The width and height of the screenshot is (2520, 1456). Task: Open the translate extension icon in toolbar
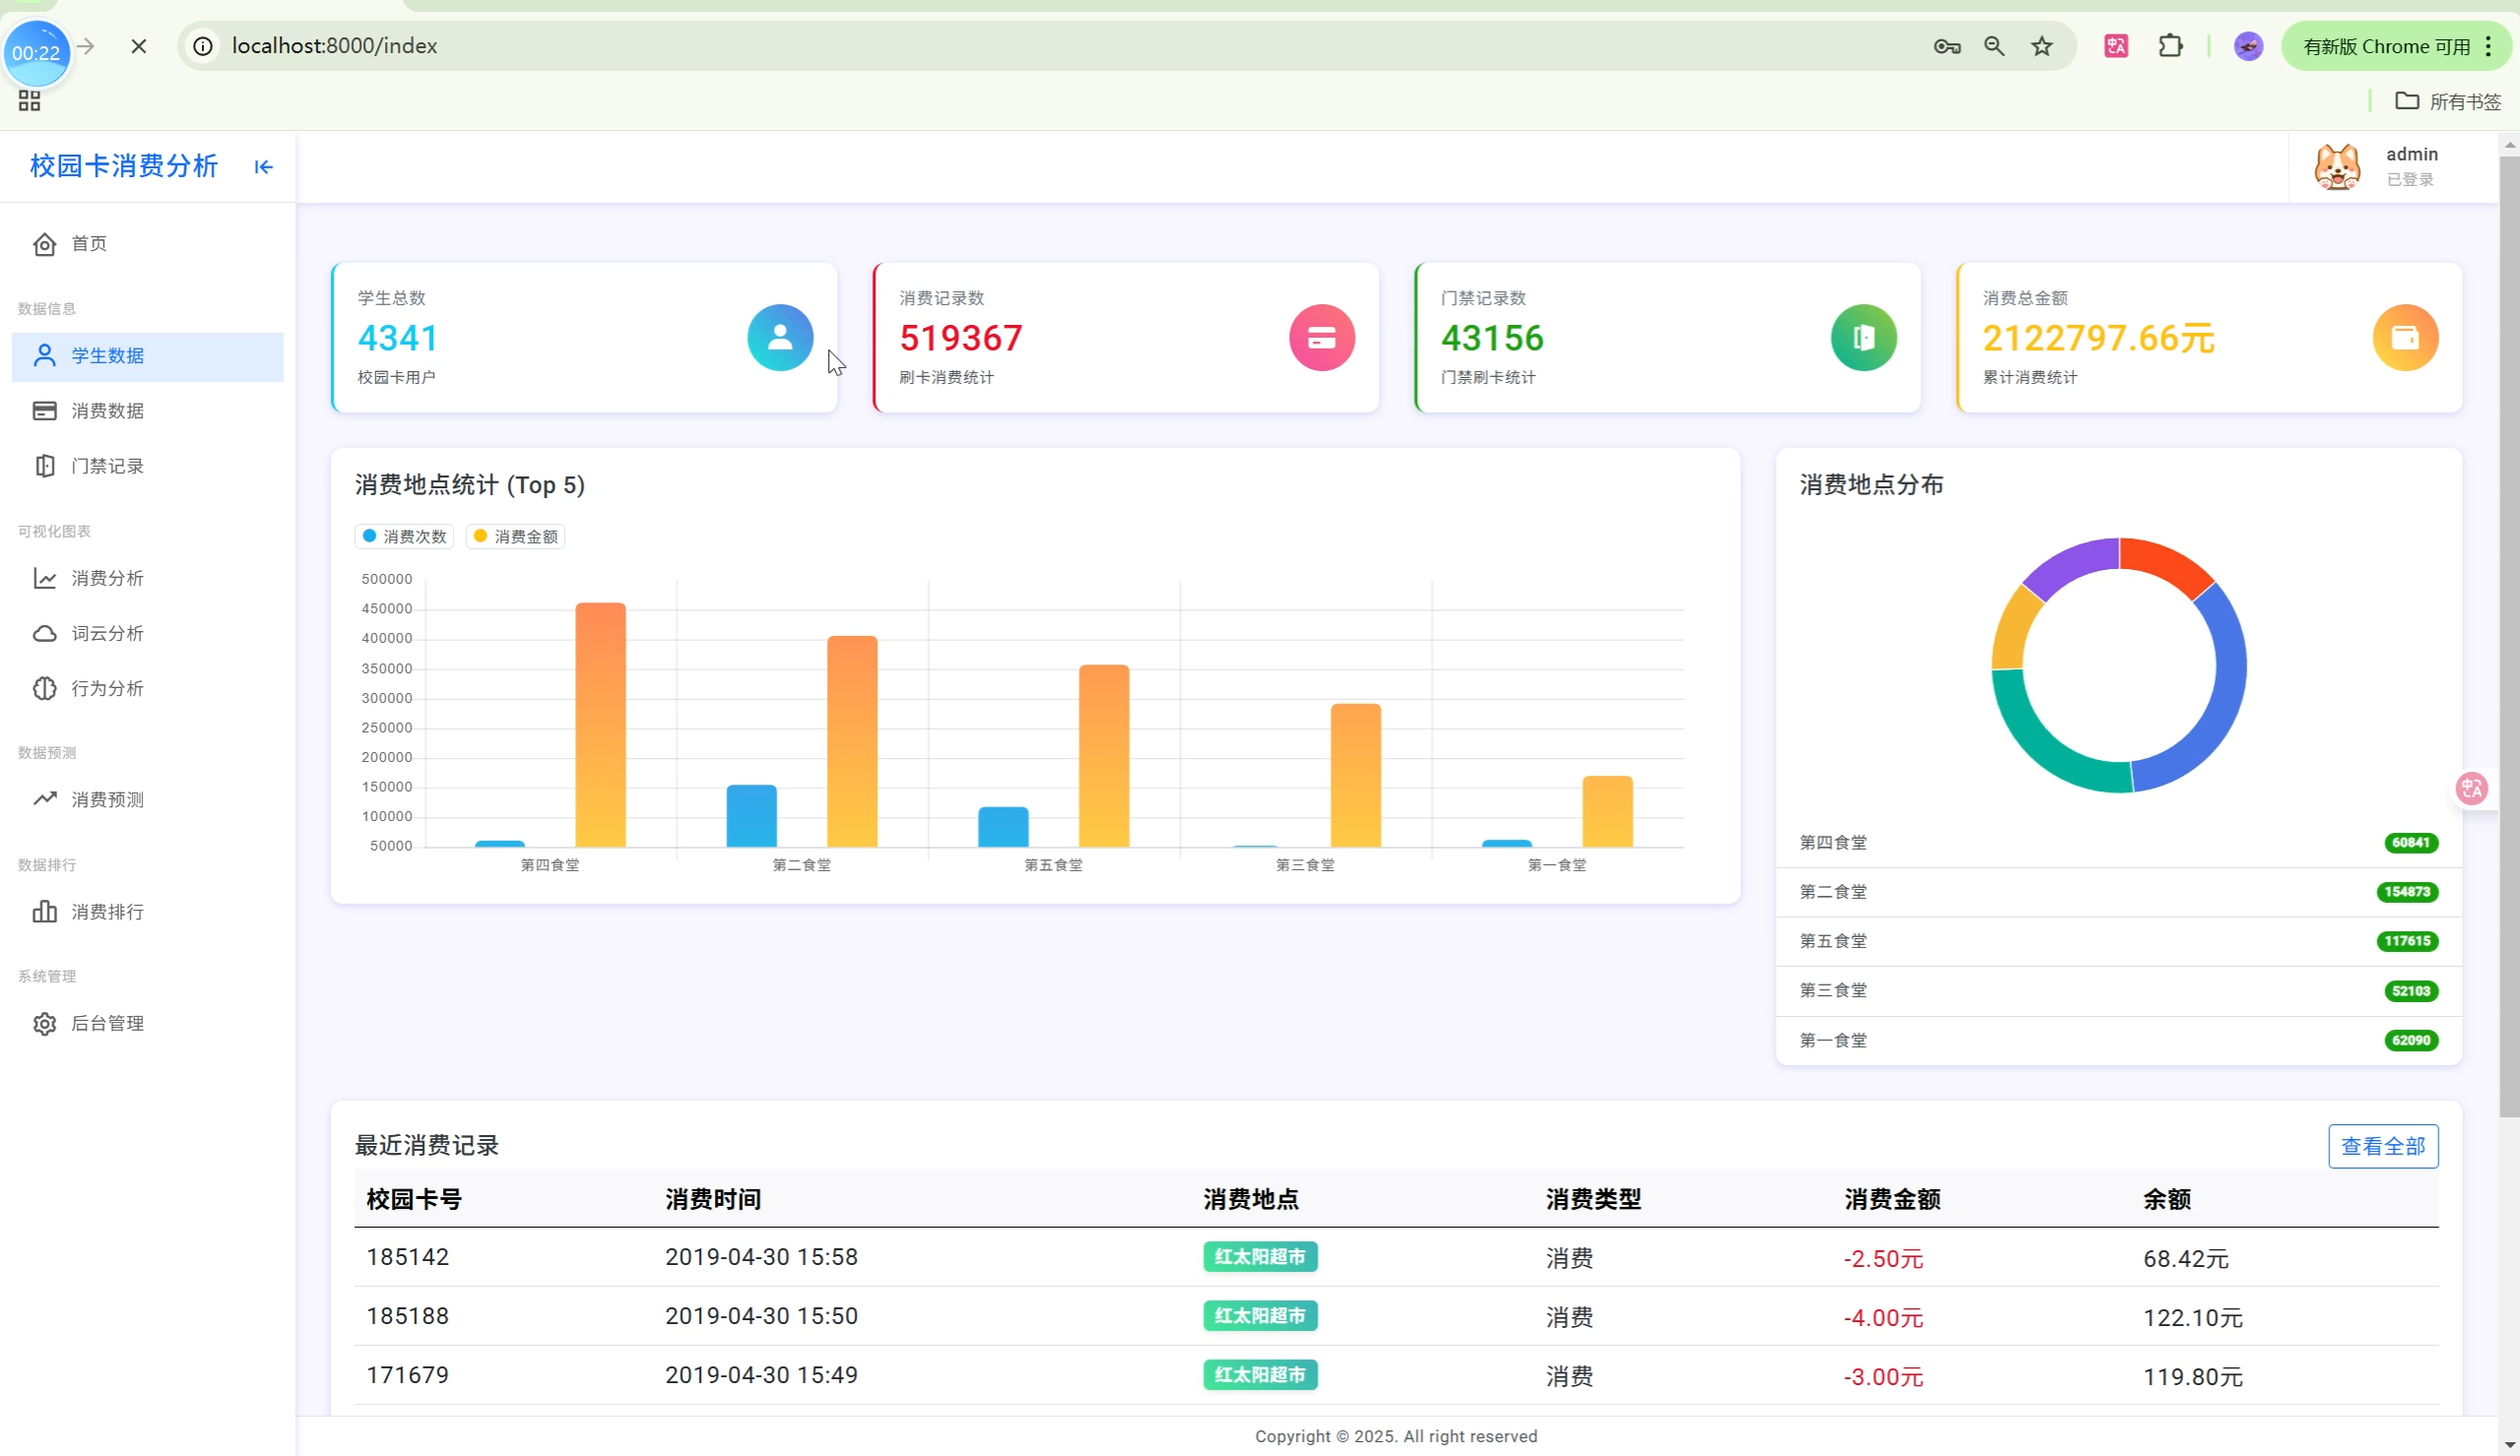point(2116,46)
